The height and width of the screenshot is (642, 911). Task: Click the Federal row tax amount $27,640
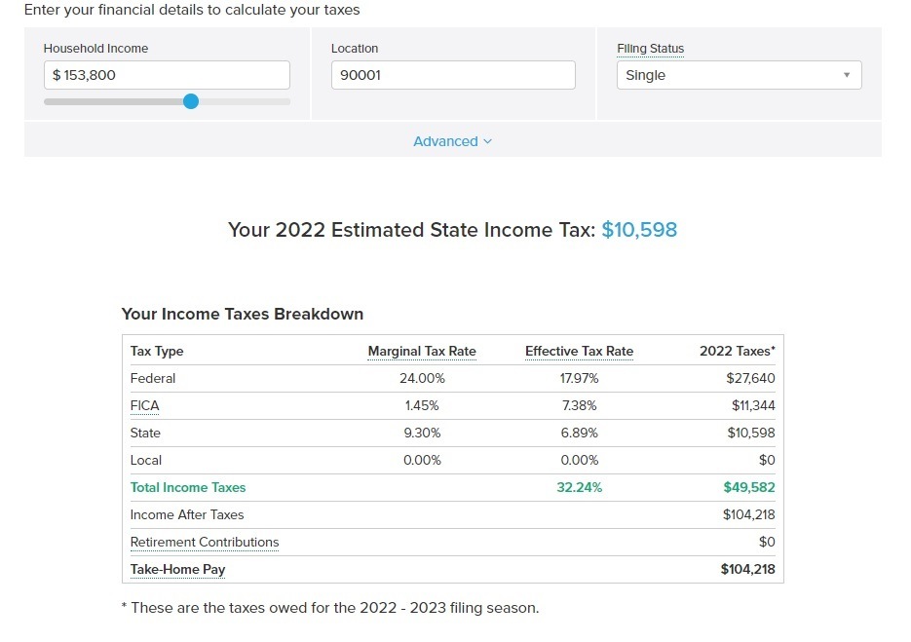click(750, 378)
